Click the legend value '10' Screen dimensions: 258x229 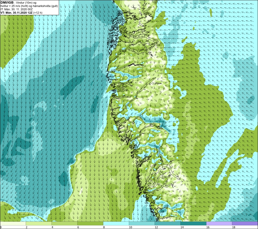tap(130, 227)
